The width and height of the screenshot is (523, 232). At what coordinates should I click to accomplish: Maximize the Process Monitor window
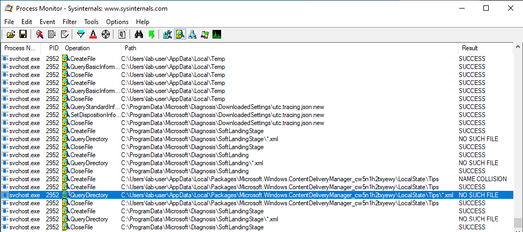click(x=486, y=9)
